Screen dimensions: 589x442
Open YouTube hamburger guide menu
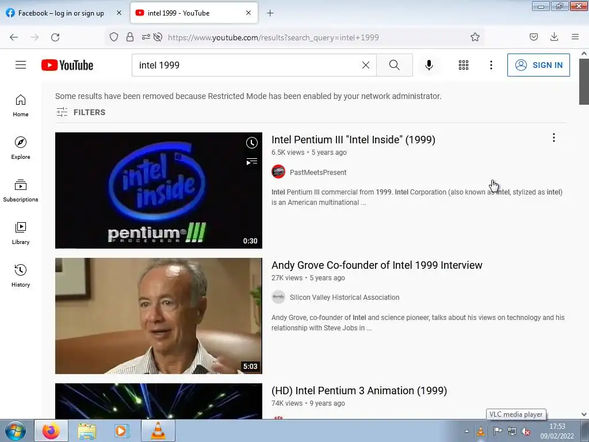21,65
